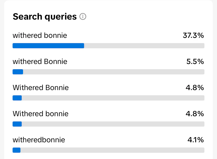Click the 4.8% value beside 'Withered Bonnie'
The height and width of the screenshot is (159, 217).
[x=195, y=88]
